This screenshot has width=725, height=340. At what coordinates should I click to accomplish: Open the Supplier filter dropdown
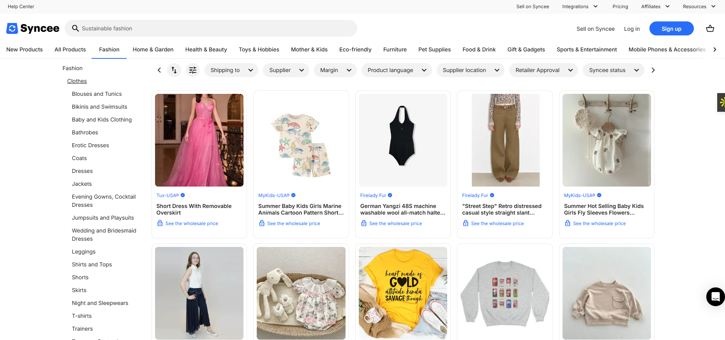[x=286, y=70]
